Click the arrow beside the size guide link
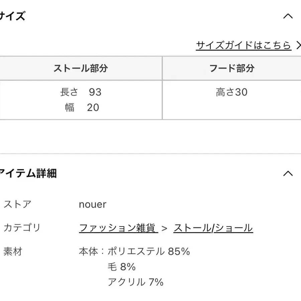Image resolution: width=301 pixels, height=301 pixels. (298, 45)
